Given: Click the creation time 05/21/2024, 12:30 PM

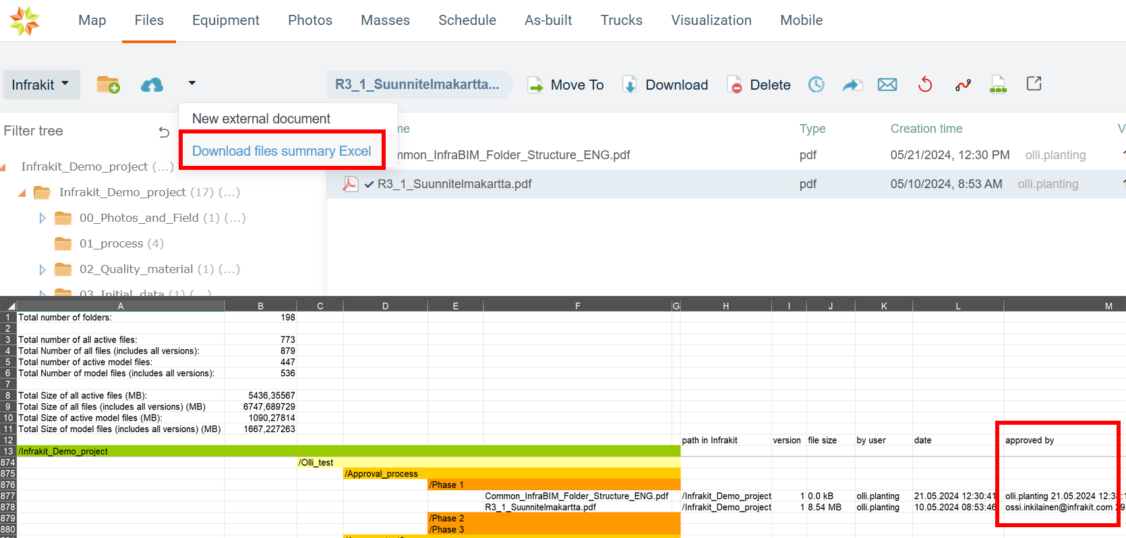Looking at the screenshot, I should [950, 155].
